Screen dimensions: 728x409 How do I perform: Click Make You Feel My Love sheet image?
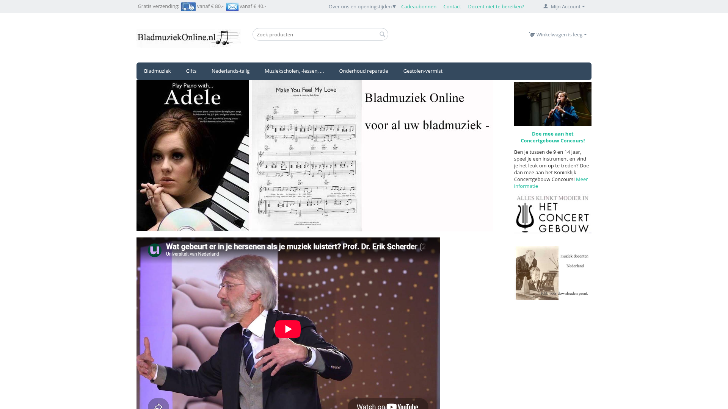coord(306,155)
